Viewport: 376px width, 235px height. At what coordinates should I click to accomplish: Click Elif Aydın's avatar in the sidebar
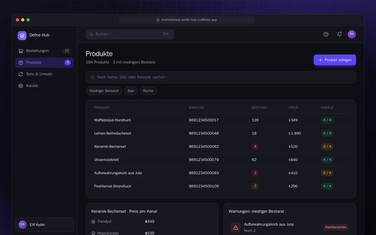[23, 225]
